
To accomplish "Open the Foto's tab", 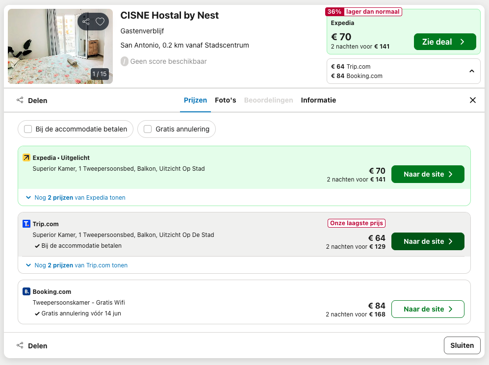I will [x=226, y=100].
